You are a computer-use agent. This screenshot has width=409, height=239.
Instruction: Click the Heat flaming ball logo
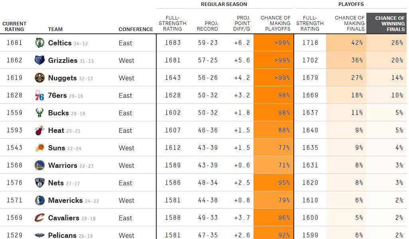[x=39, y=130]
